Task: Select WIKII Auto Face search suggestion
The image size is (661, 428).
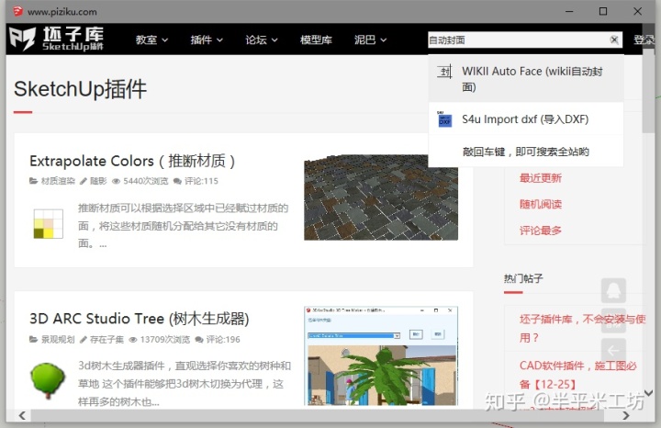Action: point(526,79)
